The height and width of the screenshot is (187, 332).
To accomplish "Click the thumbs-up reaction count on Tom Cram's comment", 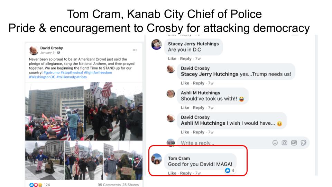I will (x=230, y=170).
